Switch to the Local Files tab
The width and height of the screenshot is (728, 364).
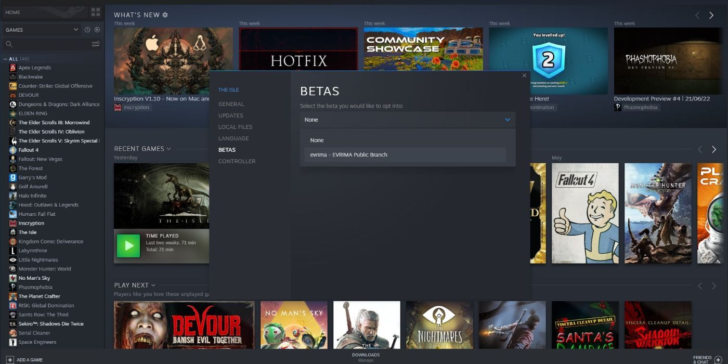235,127
